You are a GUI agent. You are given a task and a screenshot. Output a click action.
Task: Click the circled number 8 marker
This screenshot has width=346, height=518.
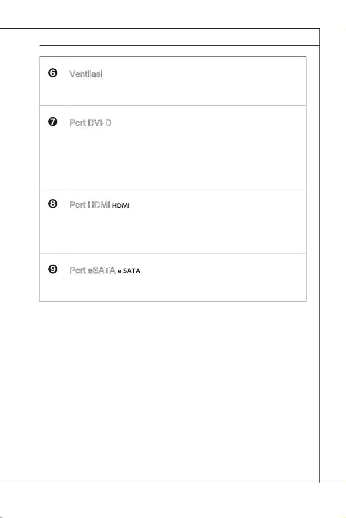click(53, 204)
